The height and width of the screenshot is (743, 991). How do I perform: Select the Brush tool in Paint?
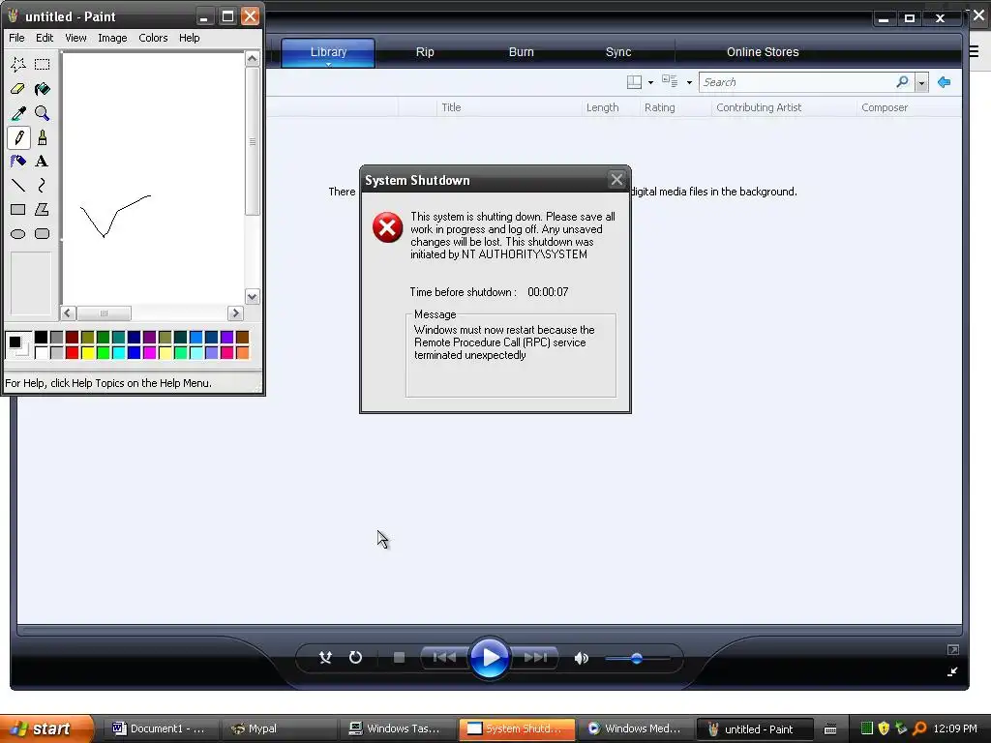(x=43, y=137)
